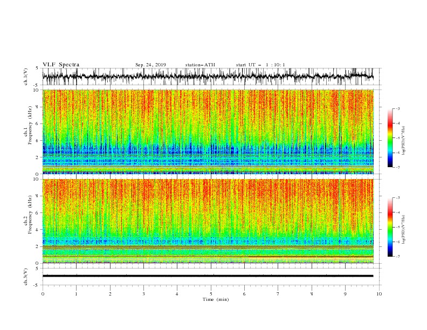Click the ch.2 color scale bar
Screen dimensions: 427x330
[x=390, y=227]
